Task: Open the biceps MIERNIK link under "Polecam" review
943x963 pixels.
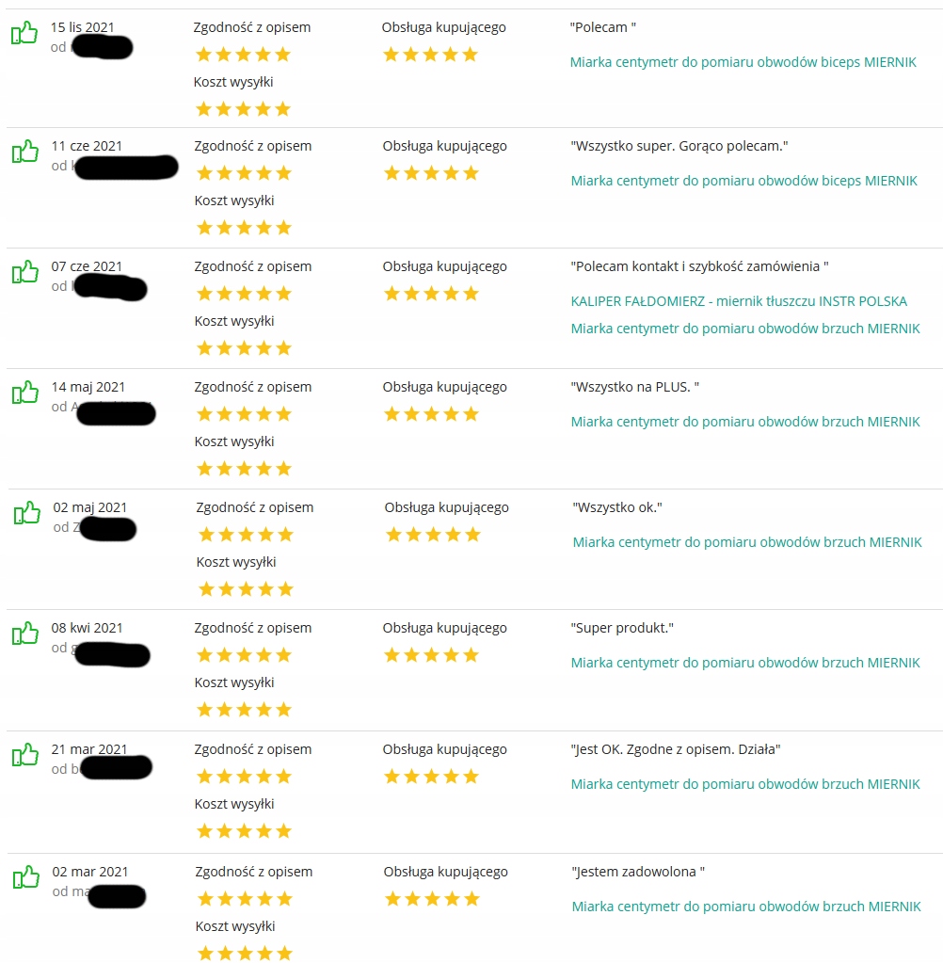Action: [743, 62]
